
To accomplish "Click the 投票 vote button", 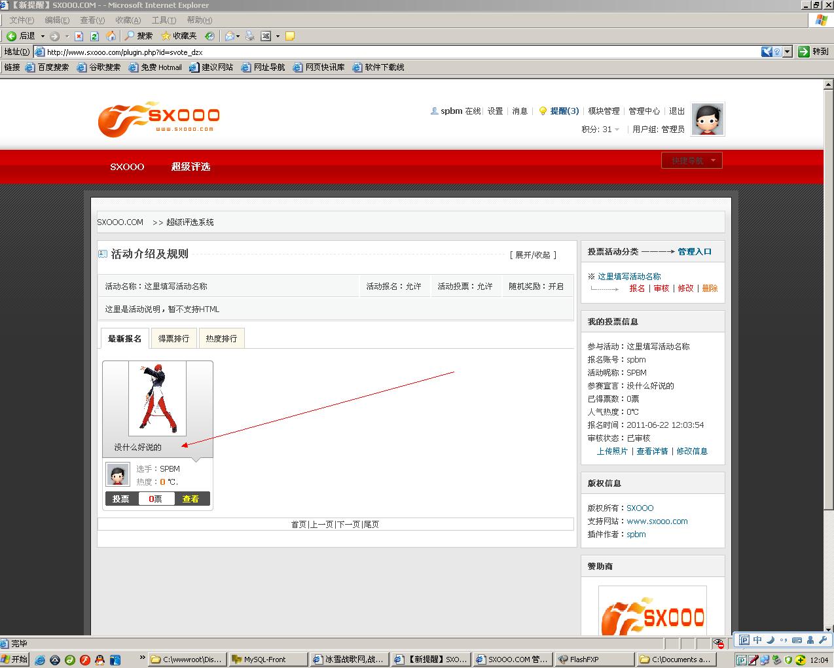I will point(121,499).
